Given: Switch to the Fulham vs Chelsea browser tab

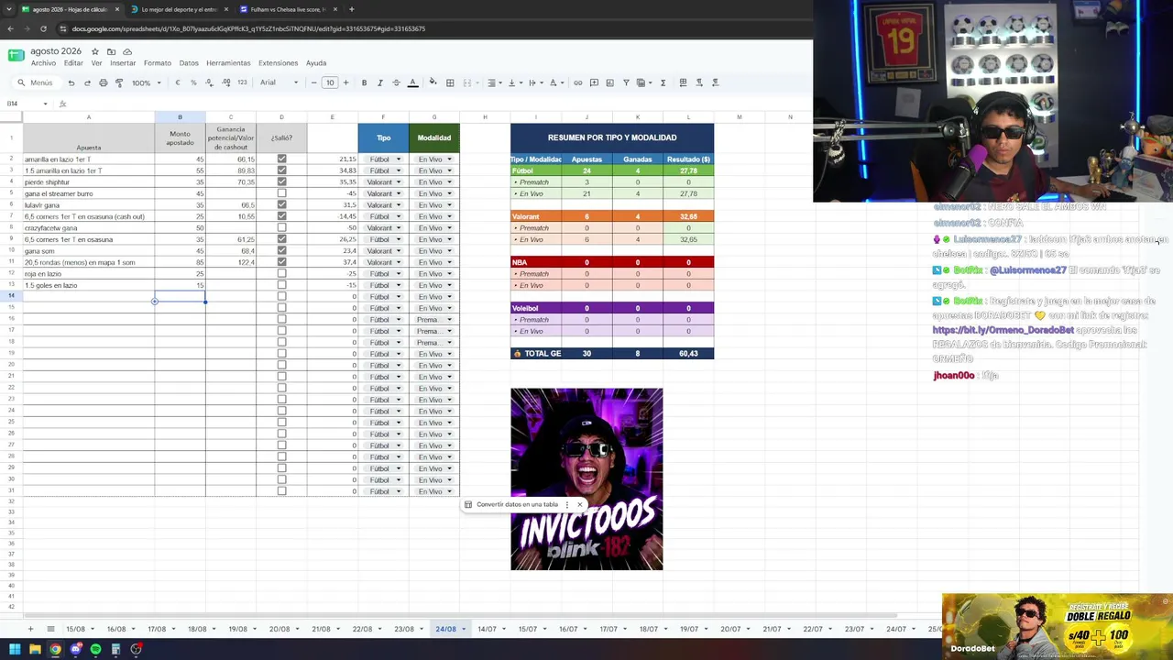Looking at the screenshot, I should tap(288, 9).
